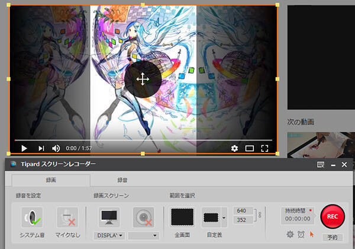Click the 予約 schedule button
355x249 pixels.
click(x=332, y=237)
